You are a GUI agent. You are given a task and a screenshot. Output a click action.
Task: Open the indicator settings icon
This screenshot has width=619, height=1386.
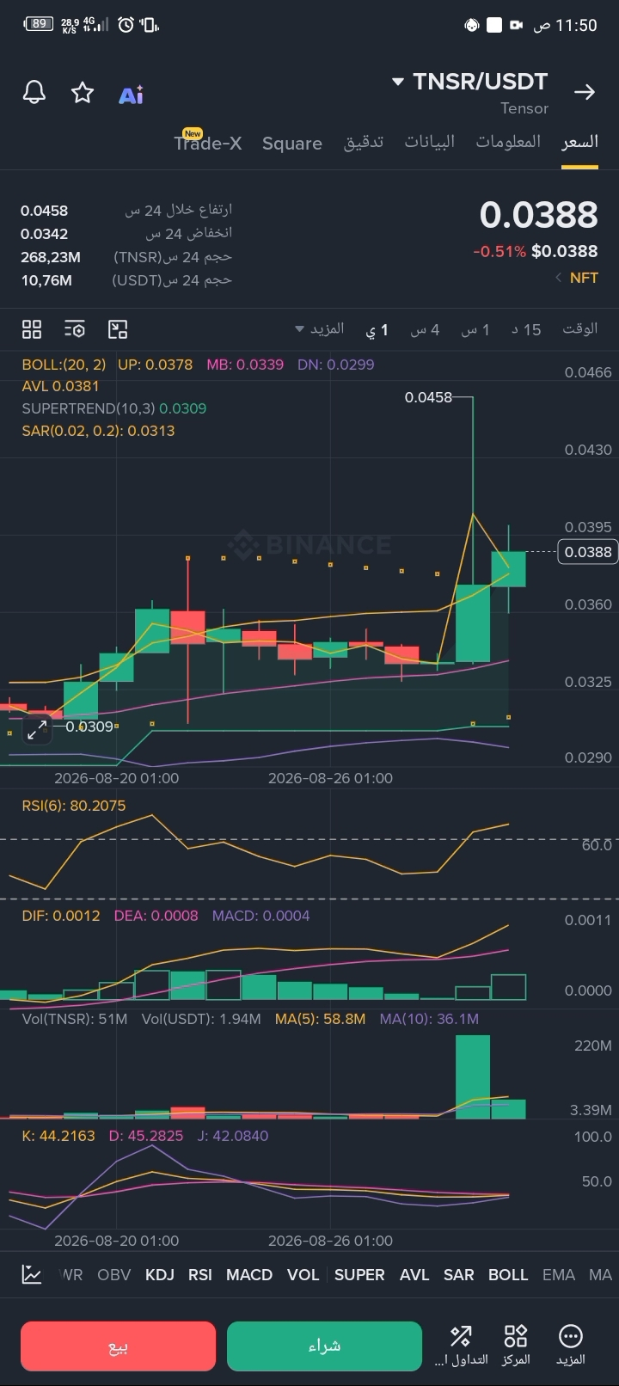(75, 329)
